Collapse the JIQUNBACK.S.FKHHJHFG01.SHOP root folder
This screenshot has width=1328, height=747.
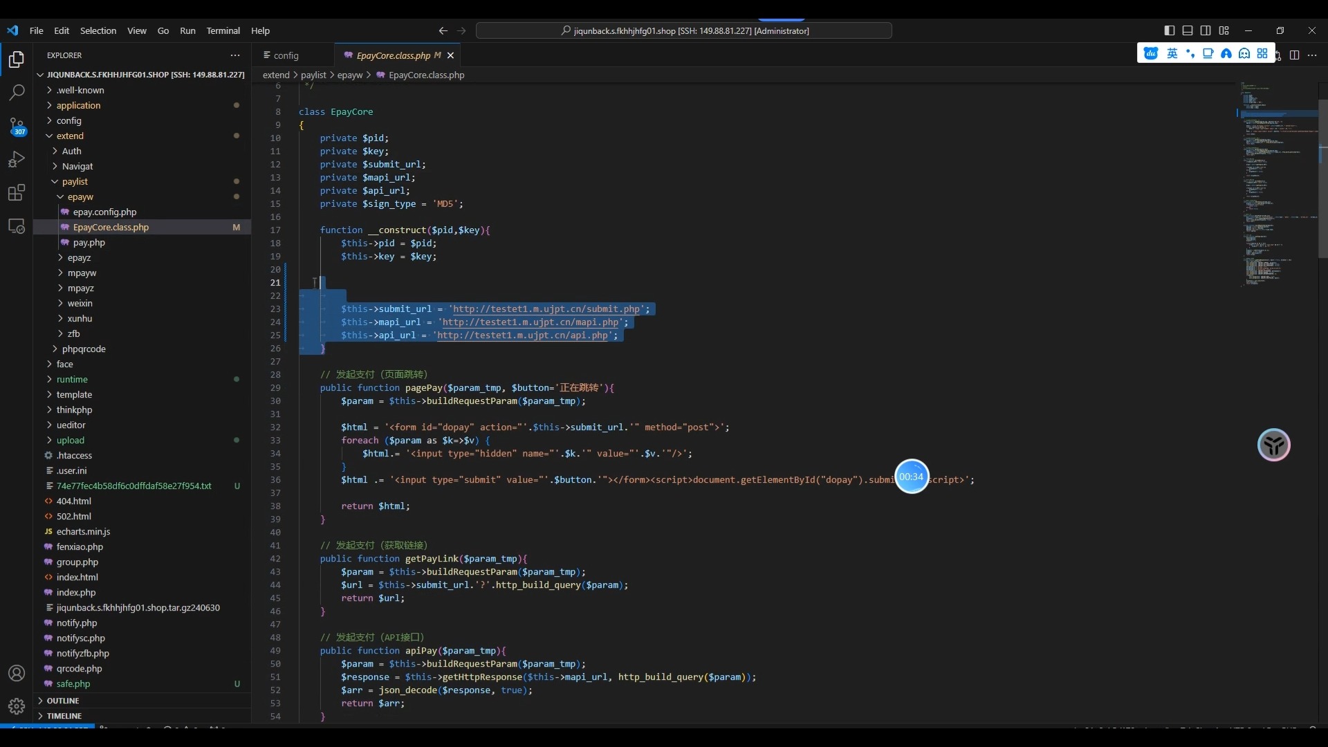(142, 75)
